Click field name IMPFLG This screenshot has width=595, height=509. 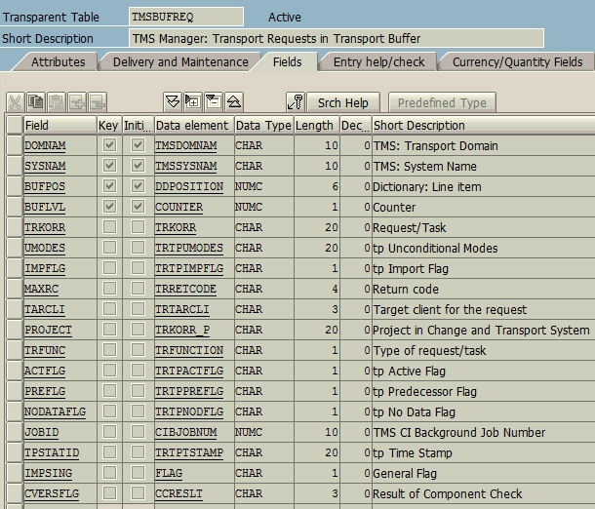coord(45,268)
